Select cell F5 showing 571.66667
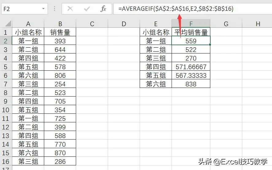272x170 pixels. [x=191, y=67]
